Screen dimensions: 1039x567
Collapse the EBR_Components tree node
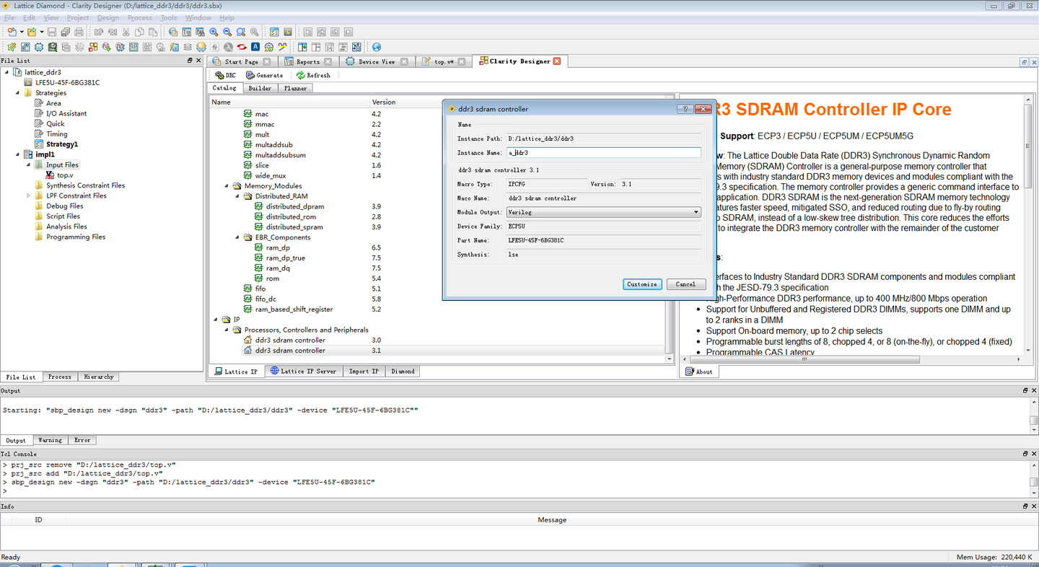coord(237,237)
